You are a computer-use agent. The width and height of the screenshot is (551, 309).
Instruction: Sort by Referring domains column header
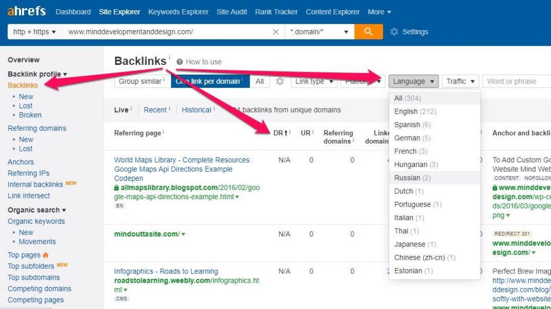tap(338, 137)
